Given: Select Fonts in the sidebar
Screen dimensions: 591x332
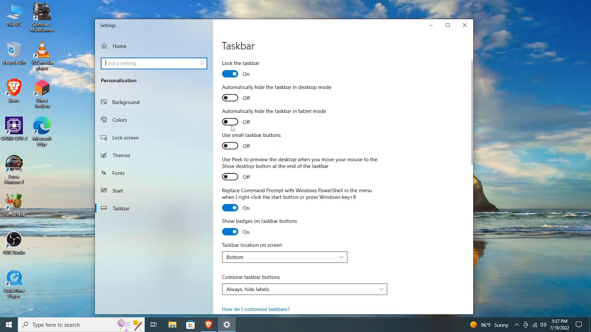Looking at the screenshot, I should click(118, 173).
